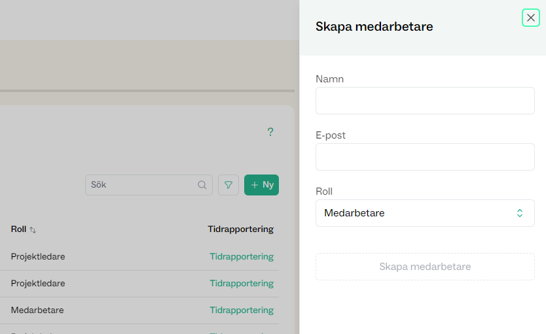Click the green question mark help icon
The image size is (546, 334).
coord(270,132)
